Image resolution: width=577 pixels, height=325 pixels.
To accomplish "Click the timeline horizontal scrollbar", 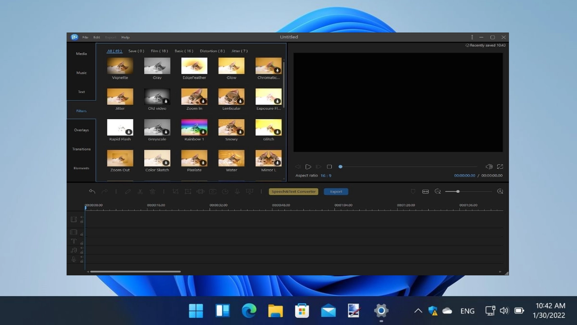I will coord(135,272).
